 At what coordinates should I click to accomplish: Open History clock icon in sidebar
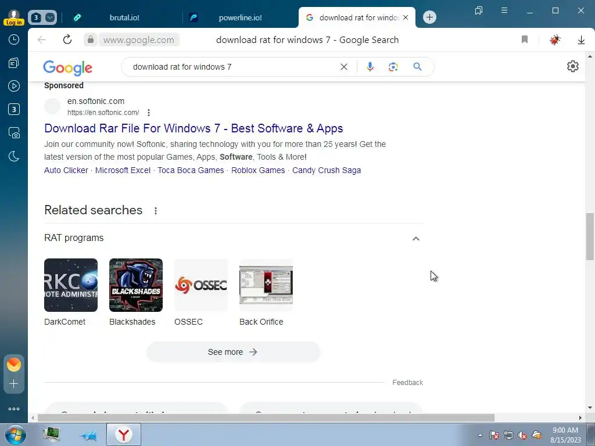pyautogui.click(x=14, y=39)
